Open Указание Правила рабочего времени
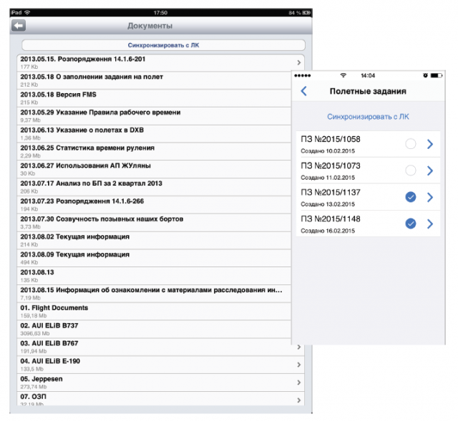Image resolution: width=458 pixels, height=422 pixels. pos(155,116)
